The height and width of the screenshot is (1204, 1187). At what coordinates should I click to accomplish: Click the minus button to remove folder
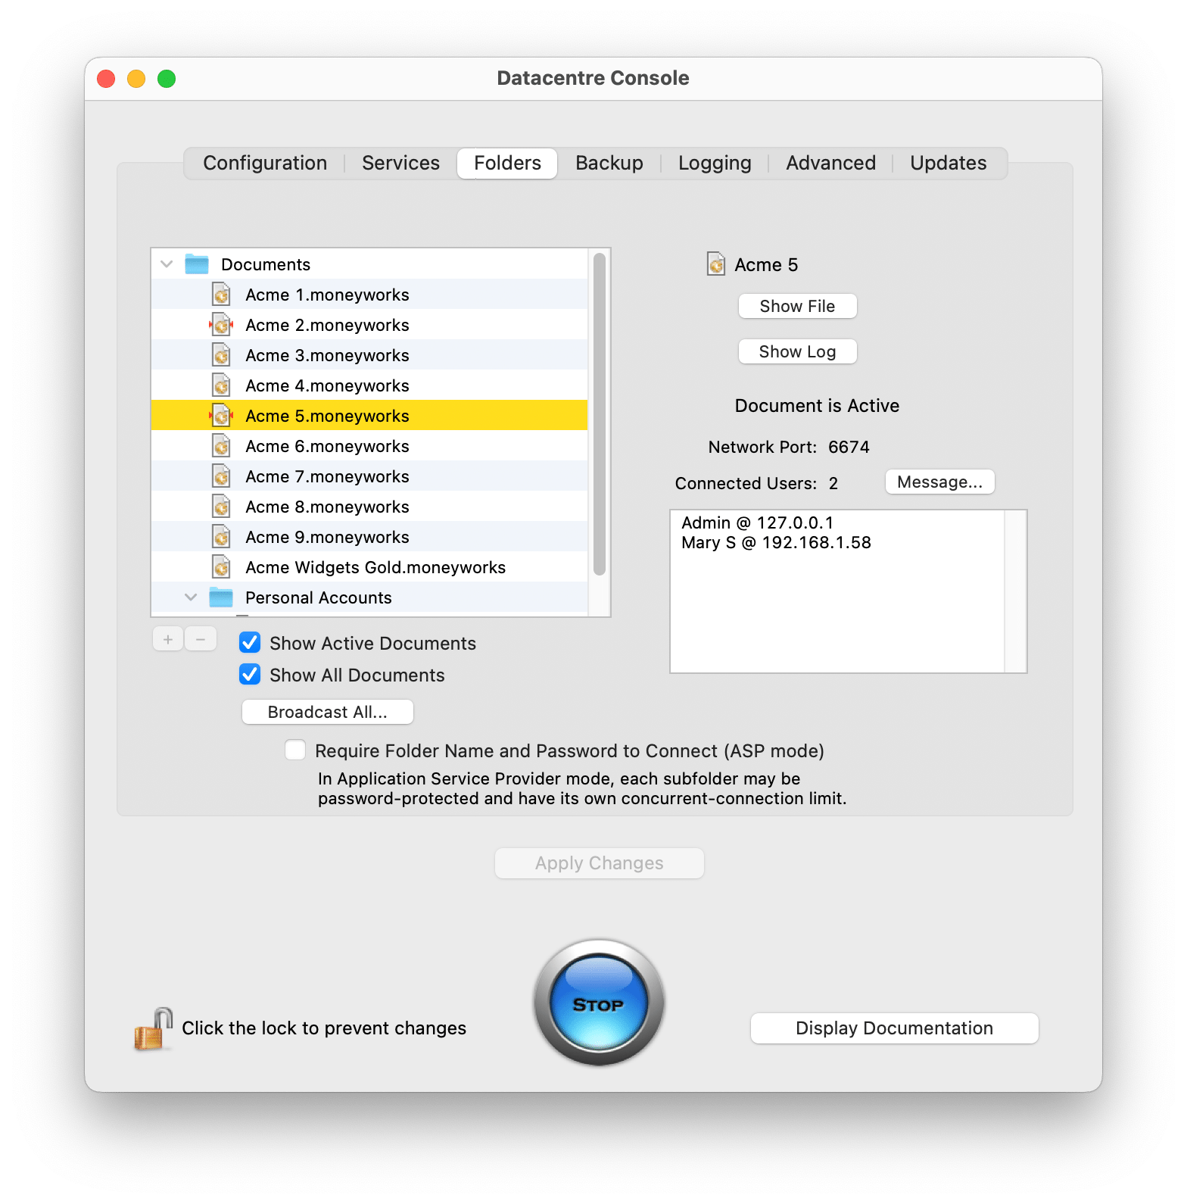(201, 639)
